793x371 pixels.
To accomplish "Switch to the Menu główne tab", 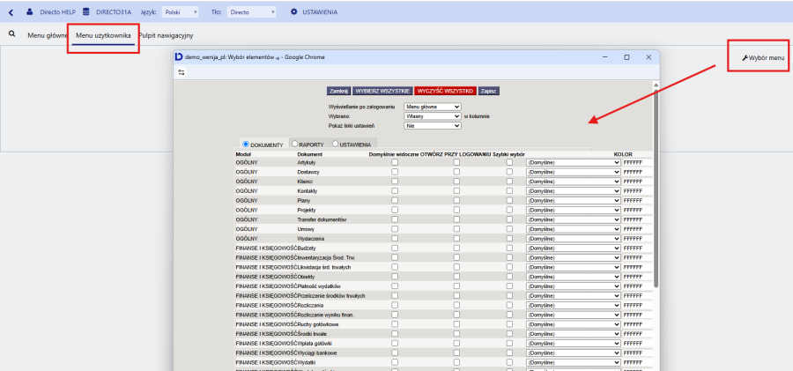I will (x=47, y=36).
